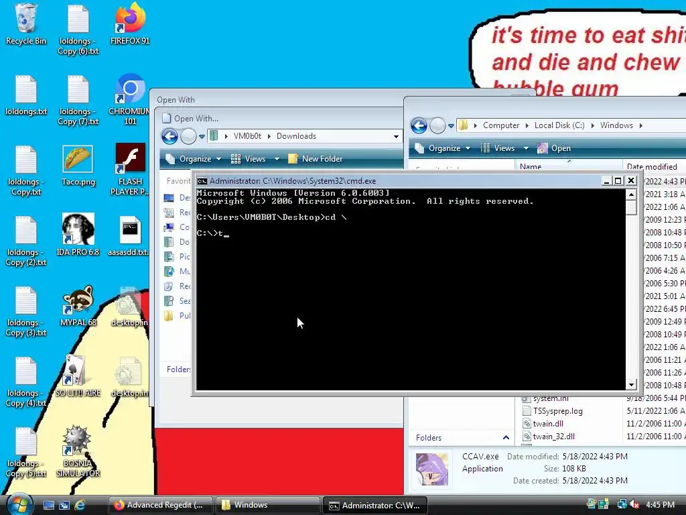Open Views dropdown in Windows explorer
The height and width of the screenshot is (515, 686).
point(526,148)
